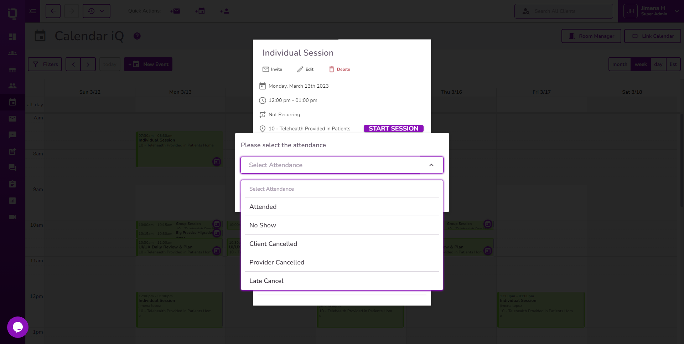Toggle the sidebar menu collapse icon
Screen dimensions: 684x345
[33, 11]
